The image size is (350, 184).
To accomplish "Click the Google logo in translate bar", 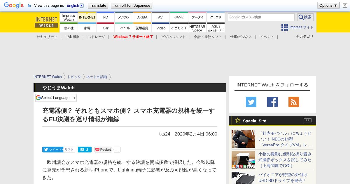I will point(14,5).
